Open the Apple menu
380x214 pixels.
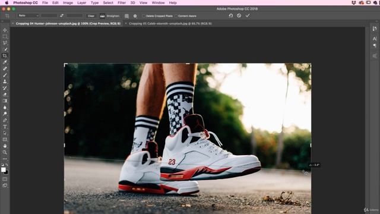pyautogui.click(x=7, y=2)
